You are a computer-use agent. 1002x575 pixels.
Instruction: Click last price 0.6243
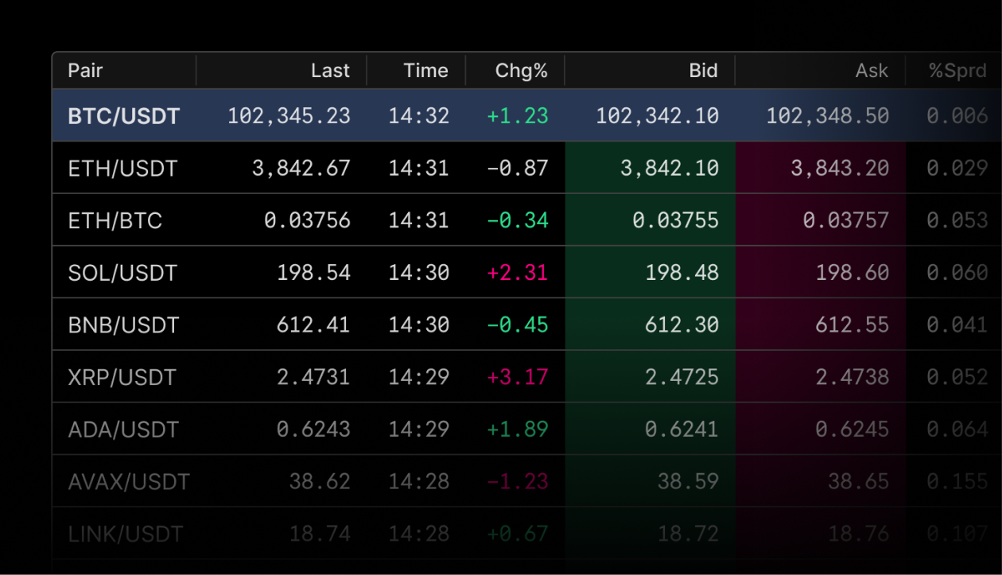[x=313, y=429]
